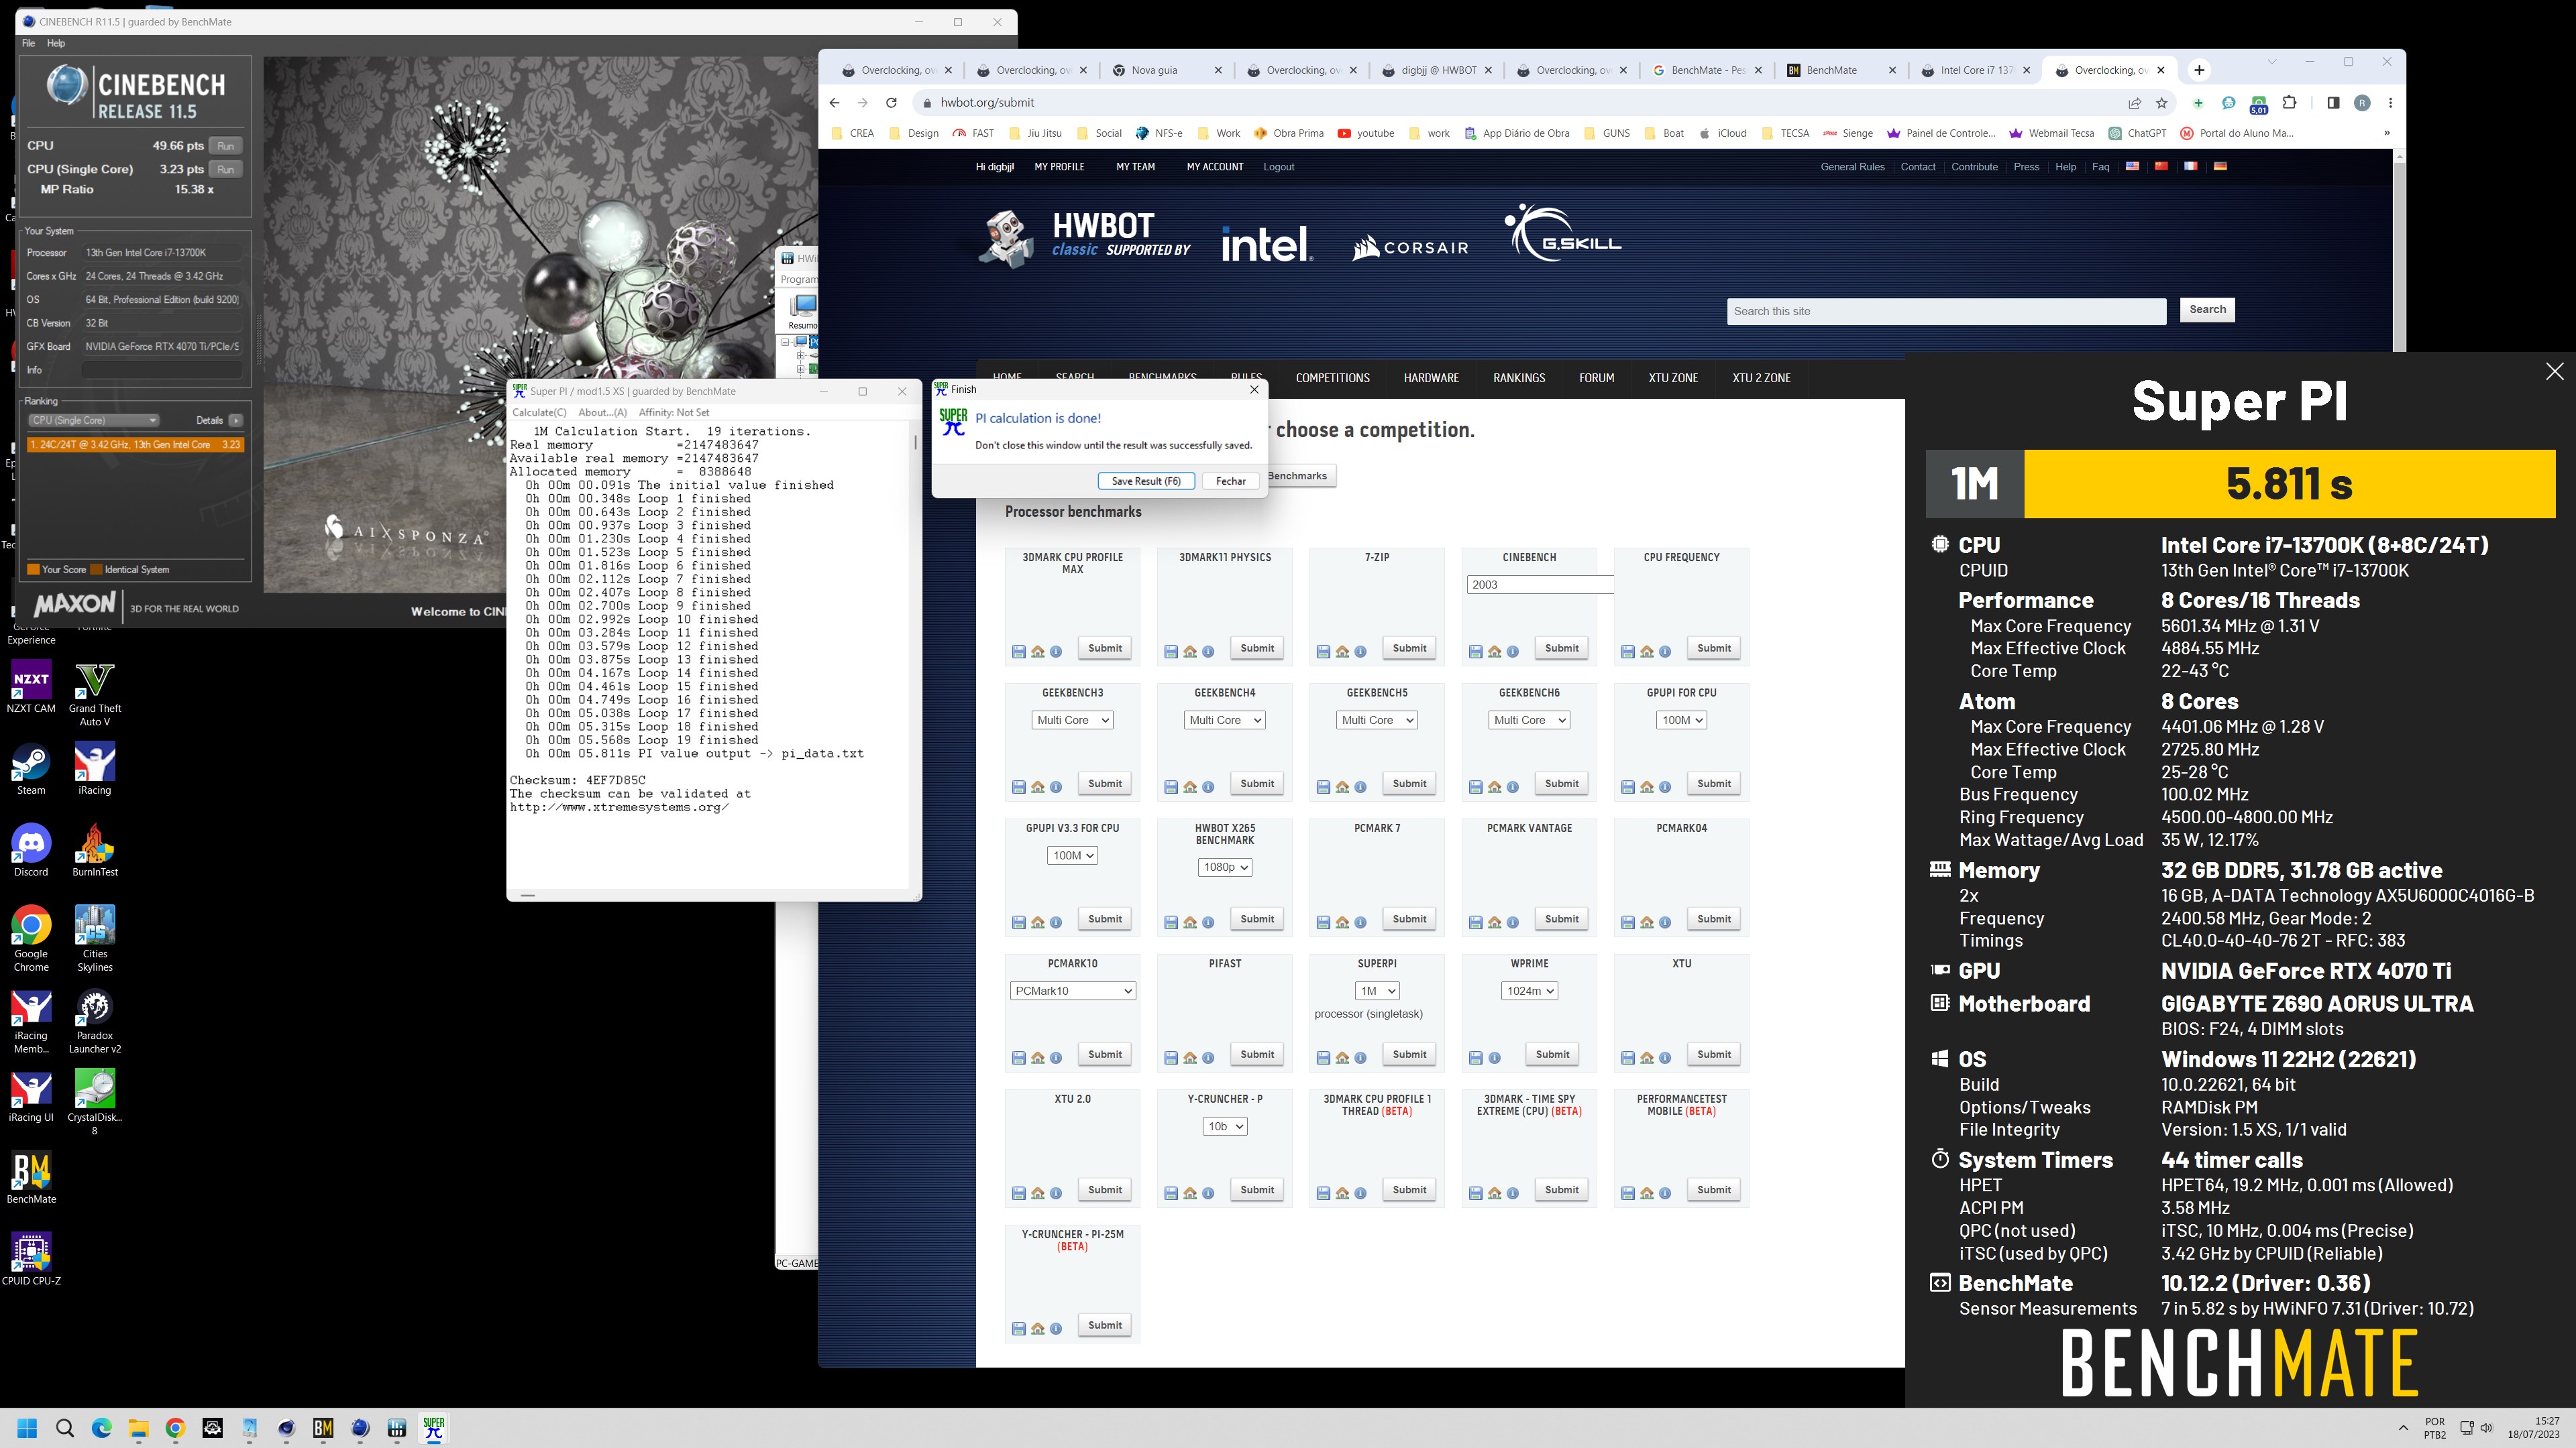Click the CINEBENCH version input showing 2003
2576x1448 pixels.
1540,586
